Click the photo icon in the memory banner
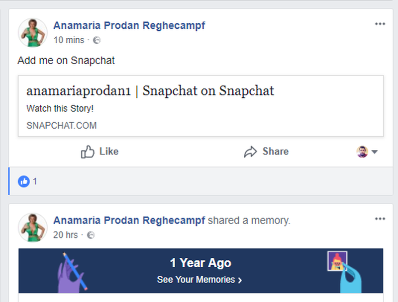 point(337,261)
